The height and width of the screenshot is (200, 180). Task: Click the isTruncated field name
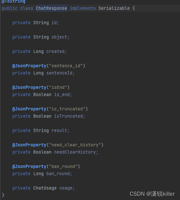point(68,116)
